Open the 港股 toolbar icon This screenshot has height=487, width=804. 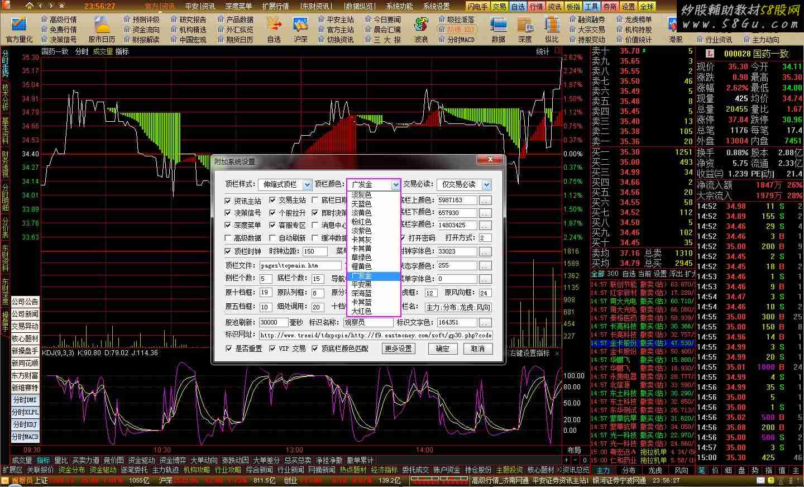pos(676,29)
